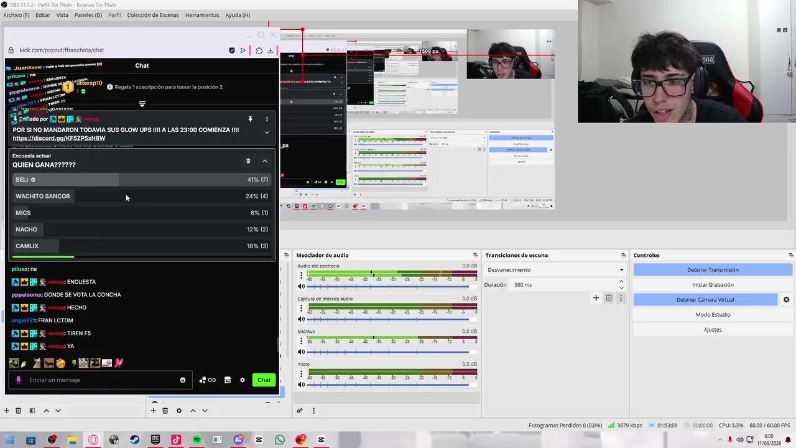Select the BELI poll option
This screenshot has height=448, width=796.
coord(142,179)
